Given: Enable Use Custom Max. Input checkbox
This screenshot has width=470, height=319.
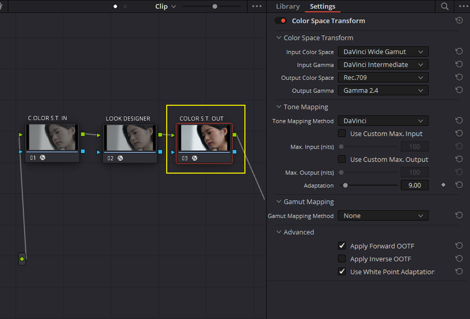Looking at the screenshot, I should tap(342, 134).
